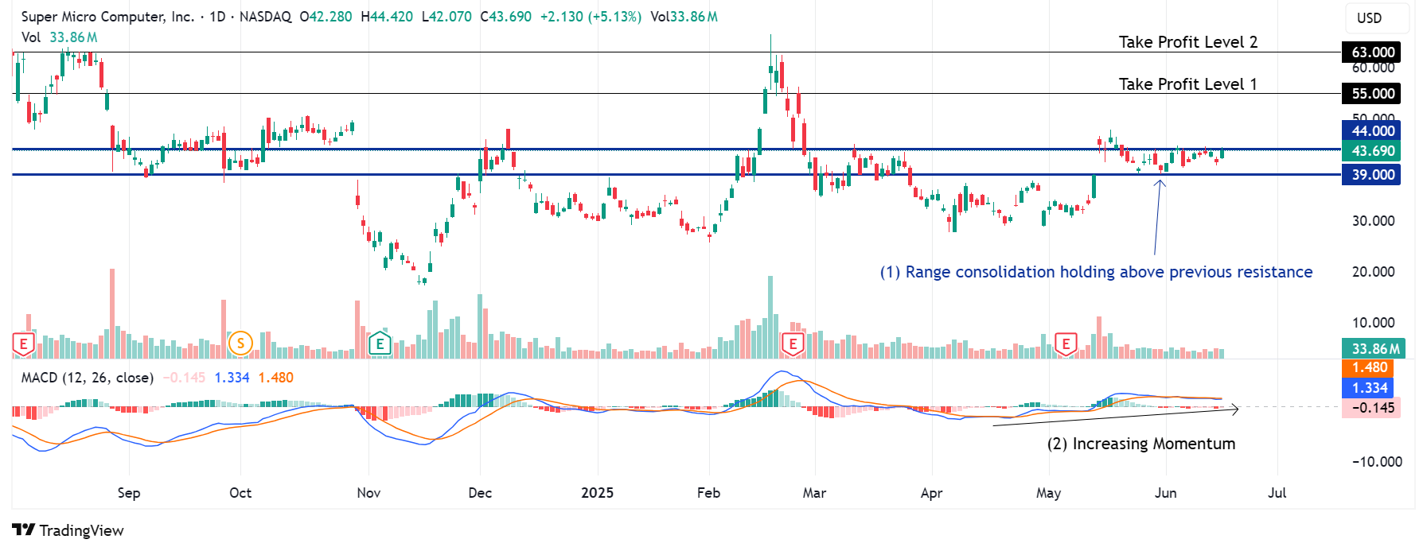Click the orange 1.480 axis label
The height and width of the screenshot is (551, 1427).
point(1368,368)
